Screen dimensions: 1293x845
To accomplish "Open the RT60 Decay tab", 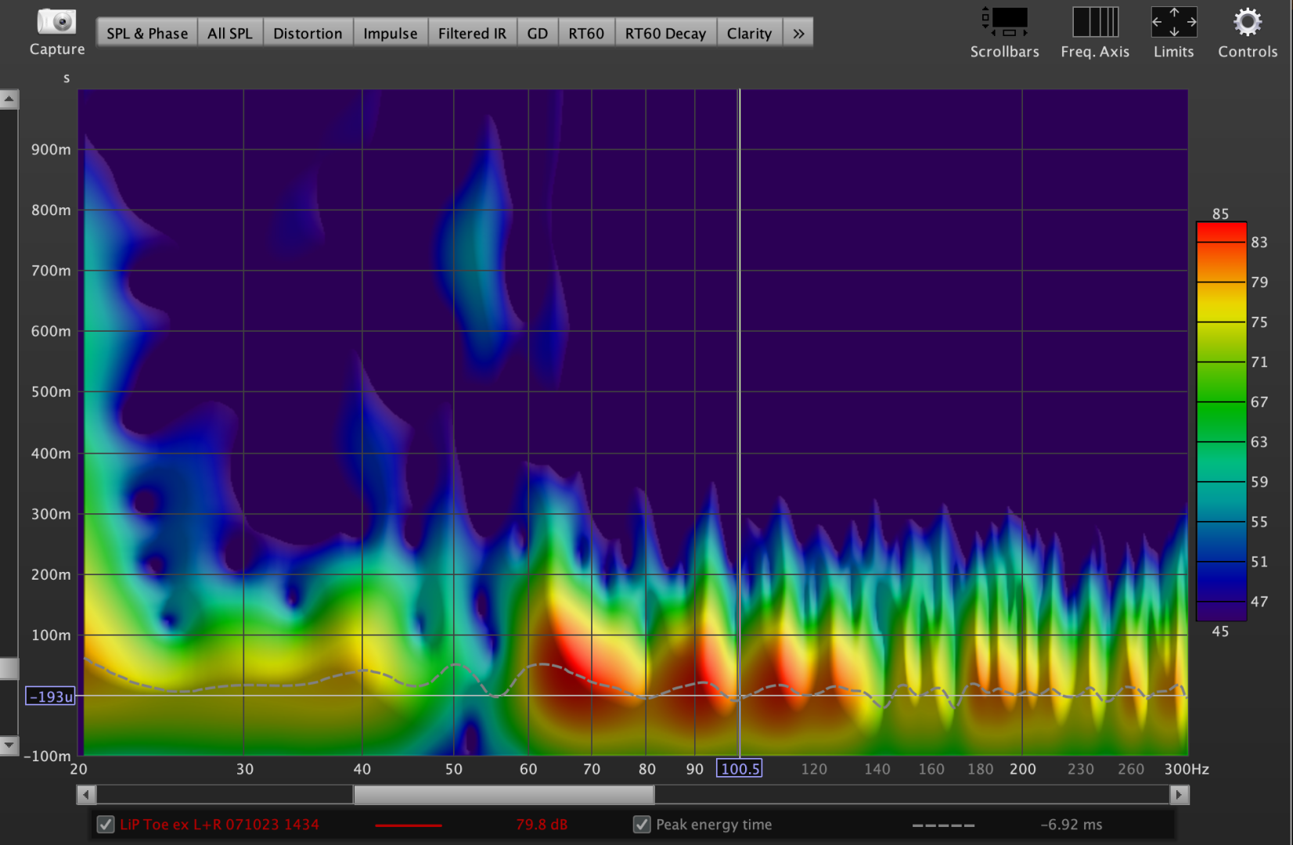I will click(665, 34).
